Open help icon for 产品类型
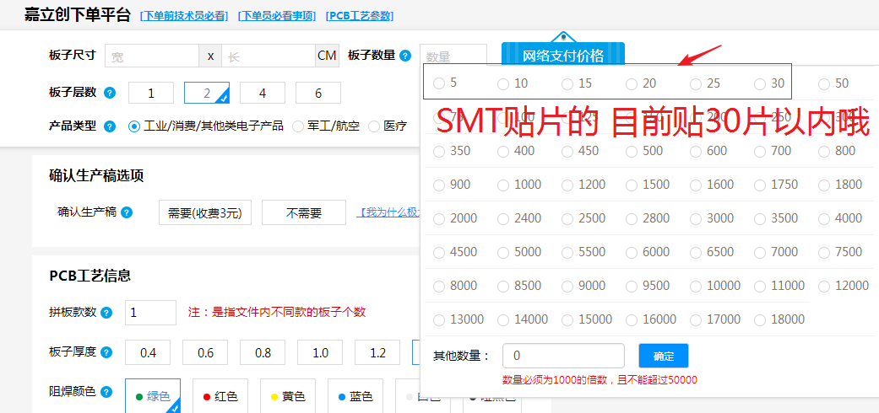Image resolution: width=879 pixels, height=413 pixels. click(110, 126)
